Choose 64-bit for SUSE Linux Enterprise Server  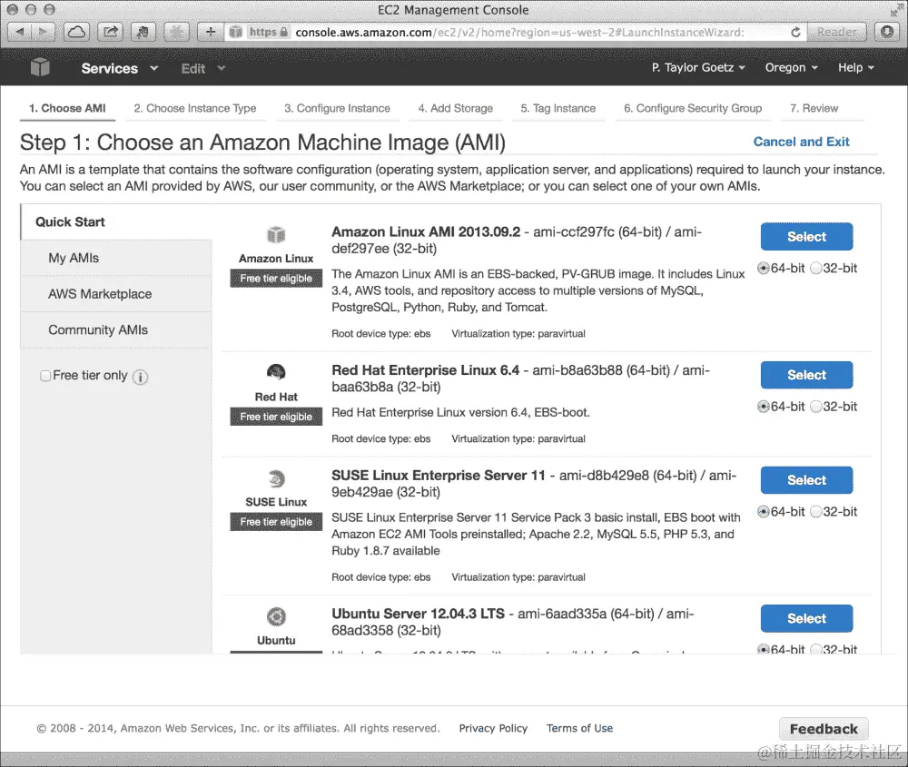764,512
